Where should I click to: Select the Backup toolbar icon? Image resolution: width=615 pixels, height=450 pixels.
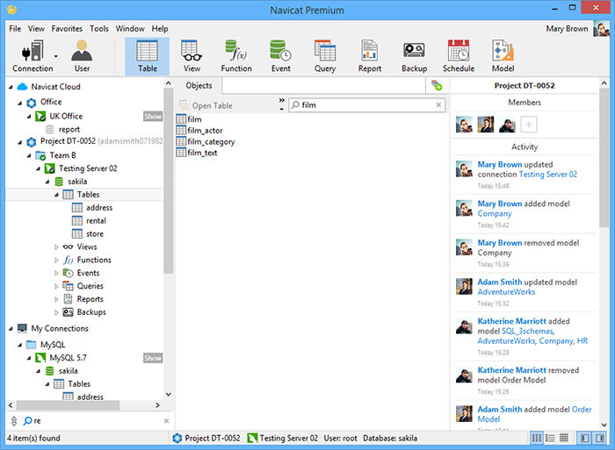pyautogui.click(x=414, y=56)
